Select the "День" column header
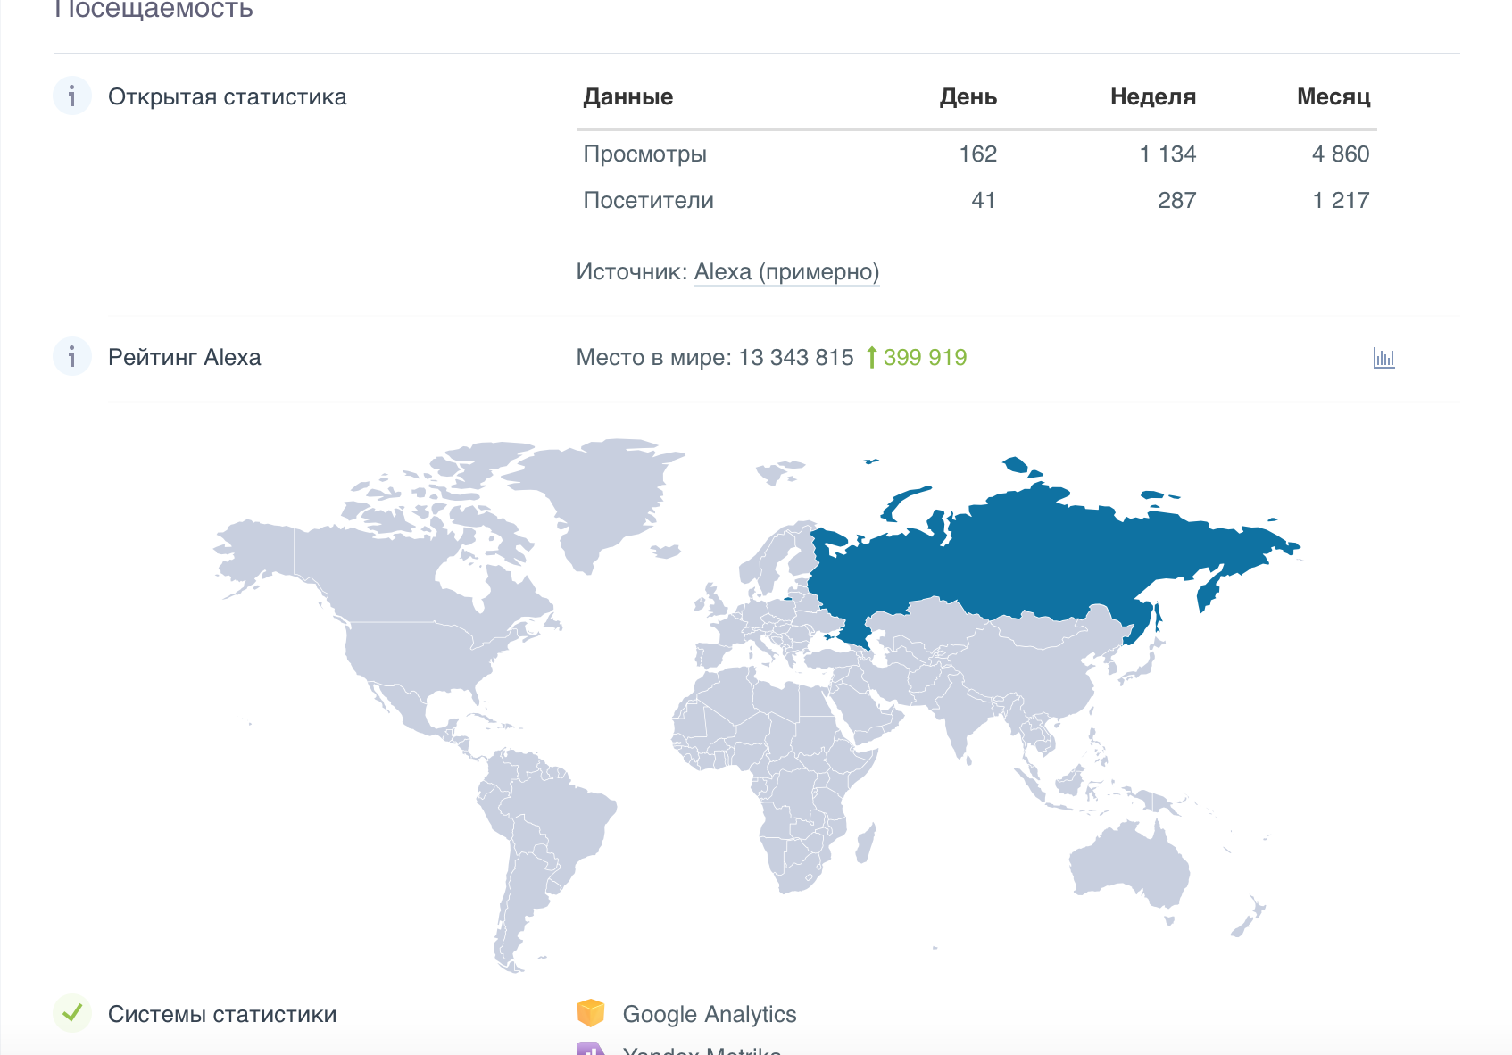This screenshot has width=1512, height=1055. pos(968,96)
